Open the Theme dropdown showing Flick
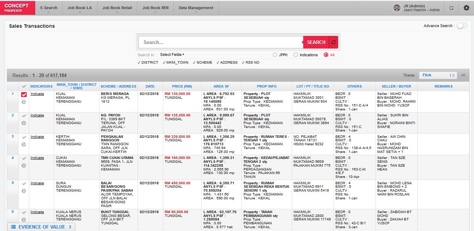Image resolution: width=474 pixels, height=231 pixels. pos(438,75)
